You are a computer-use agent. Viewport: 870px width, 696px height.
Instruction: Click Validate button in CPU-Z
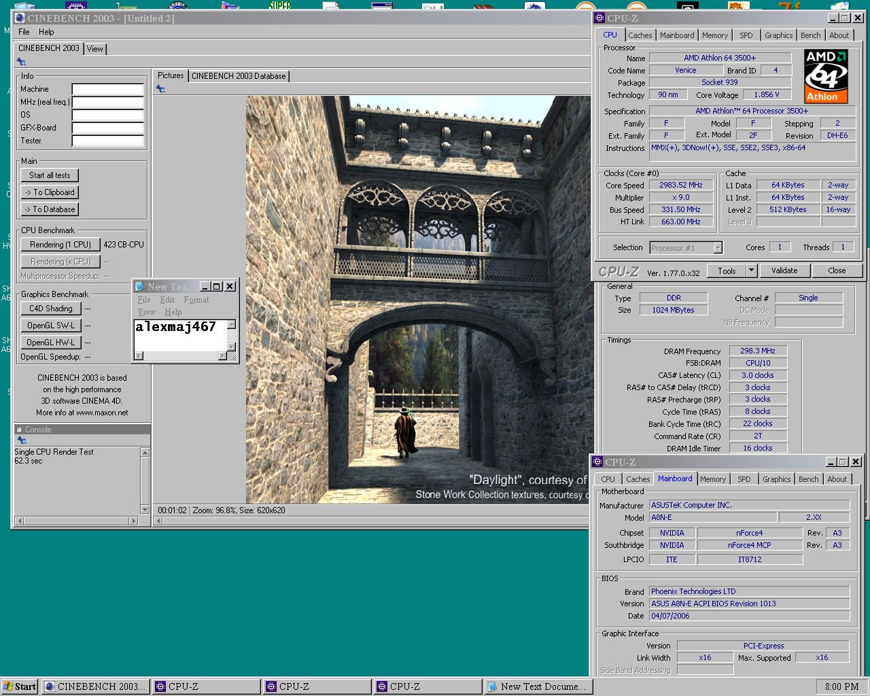[x=784, y=271]
